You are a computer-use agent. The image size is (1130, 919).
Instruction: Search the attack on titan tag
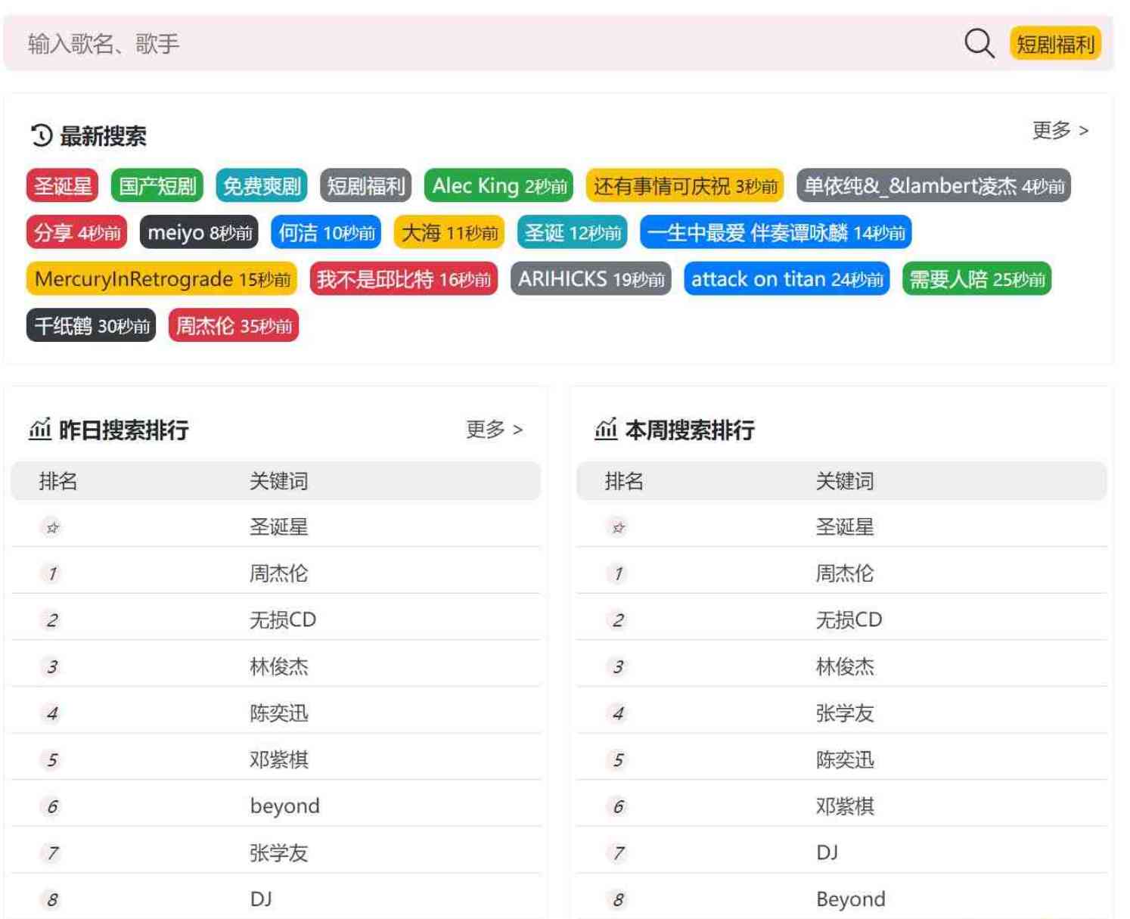787,279
